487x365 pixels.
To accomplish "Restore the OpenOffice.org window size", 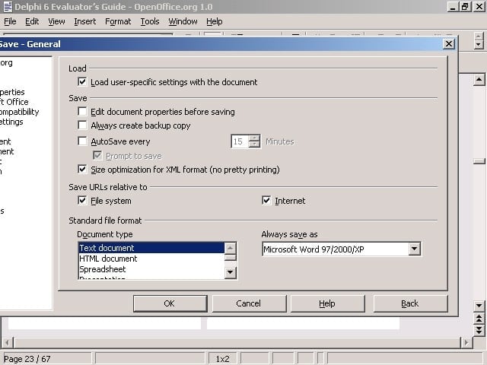I will [x=465, y=7].
